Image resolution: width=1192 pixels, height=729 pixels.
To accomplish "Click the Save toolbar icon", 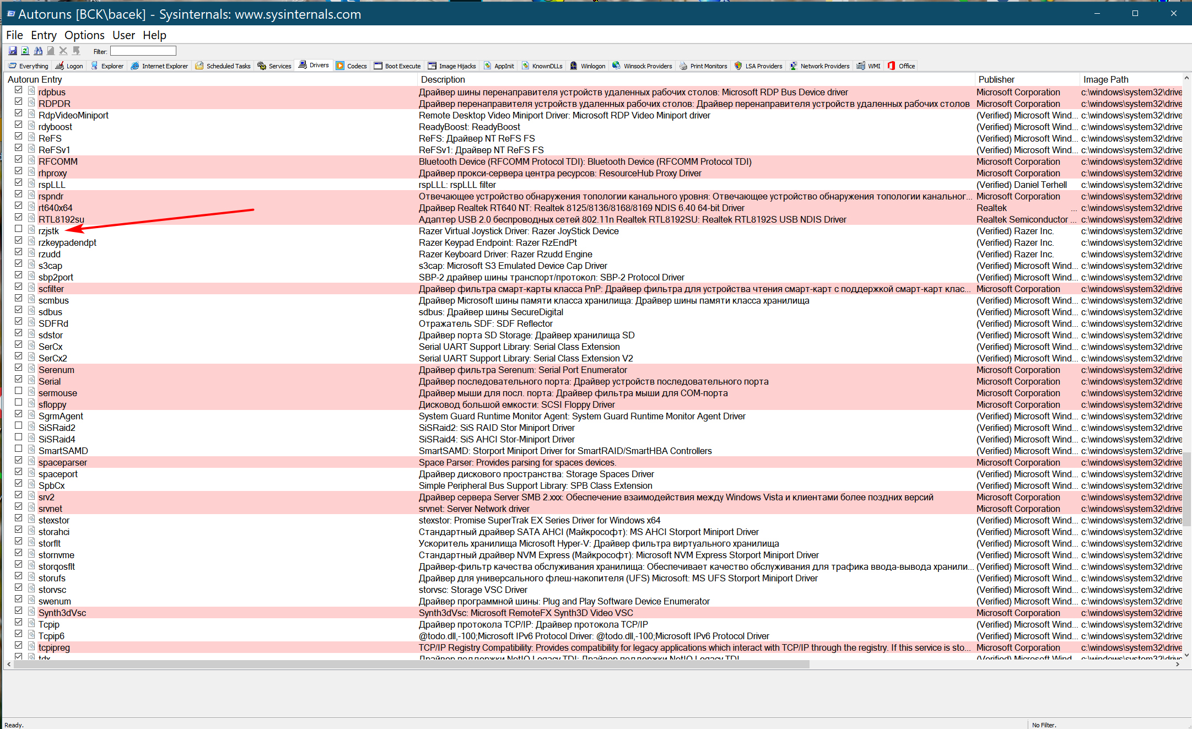I will [12, 51].
